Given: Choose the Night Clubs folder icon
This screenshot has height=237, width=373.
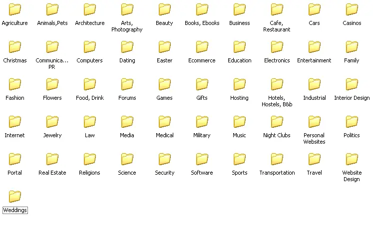Looking at the screenshot, I should point(277,122).
